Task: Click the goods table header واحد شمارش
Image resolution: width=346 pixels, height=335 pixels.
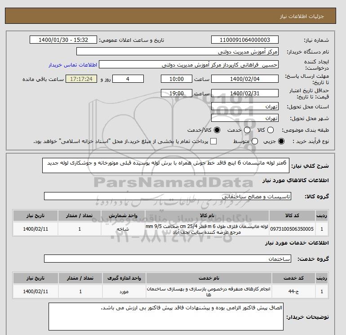Action: point(123,215)
